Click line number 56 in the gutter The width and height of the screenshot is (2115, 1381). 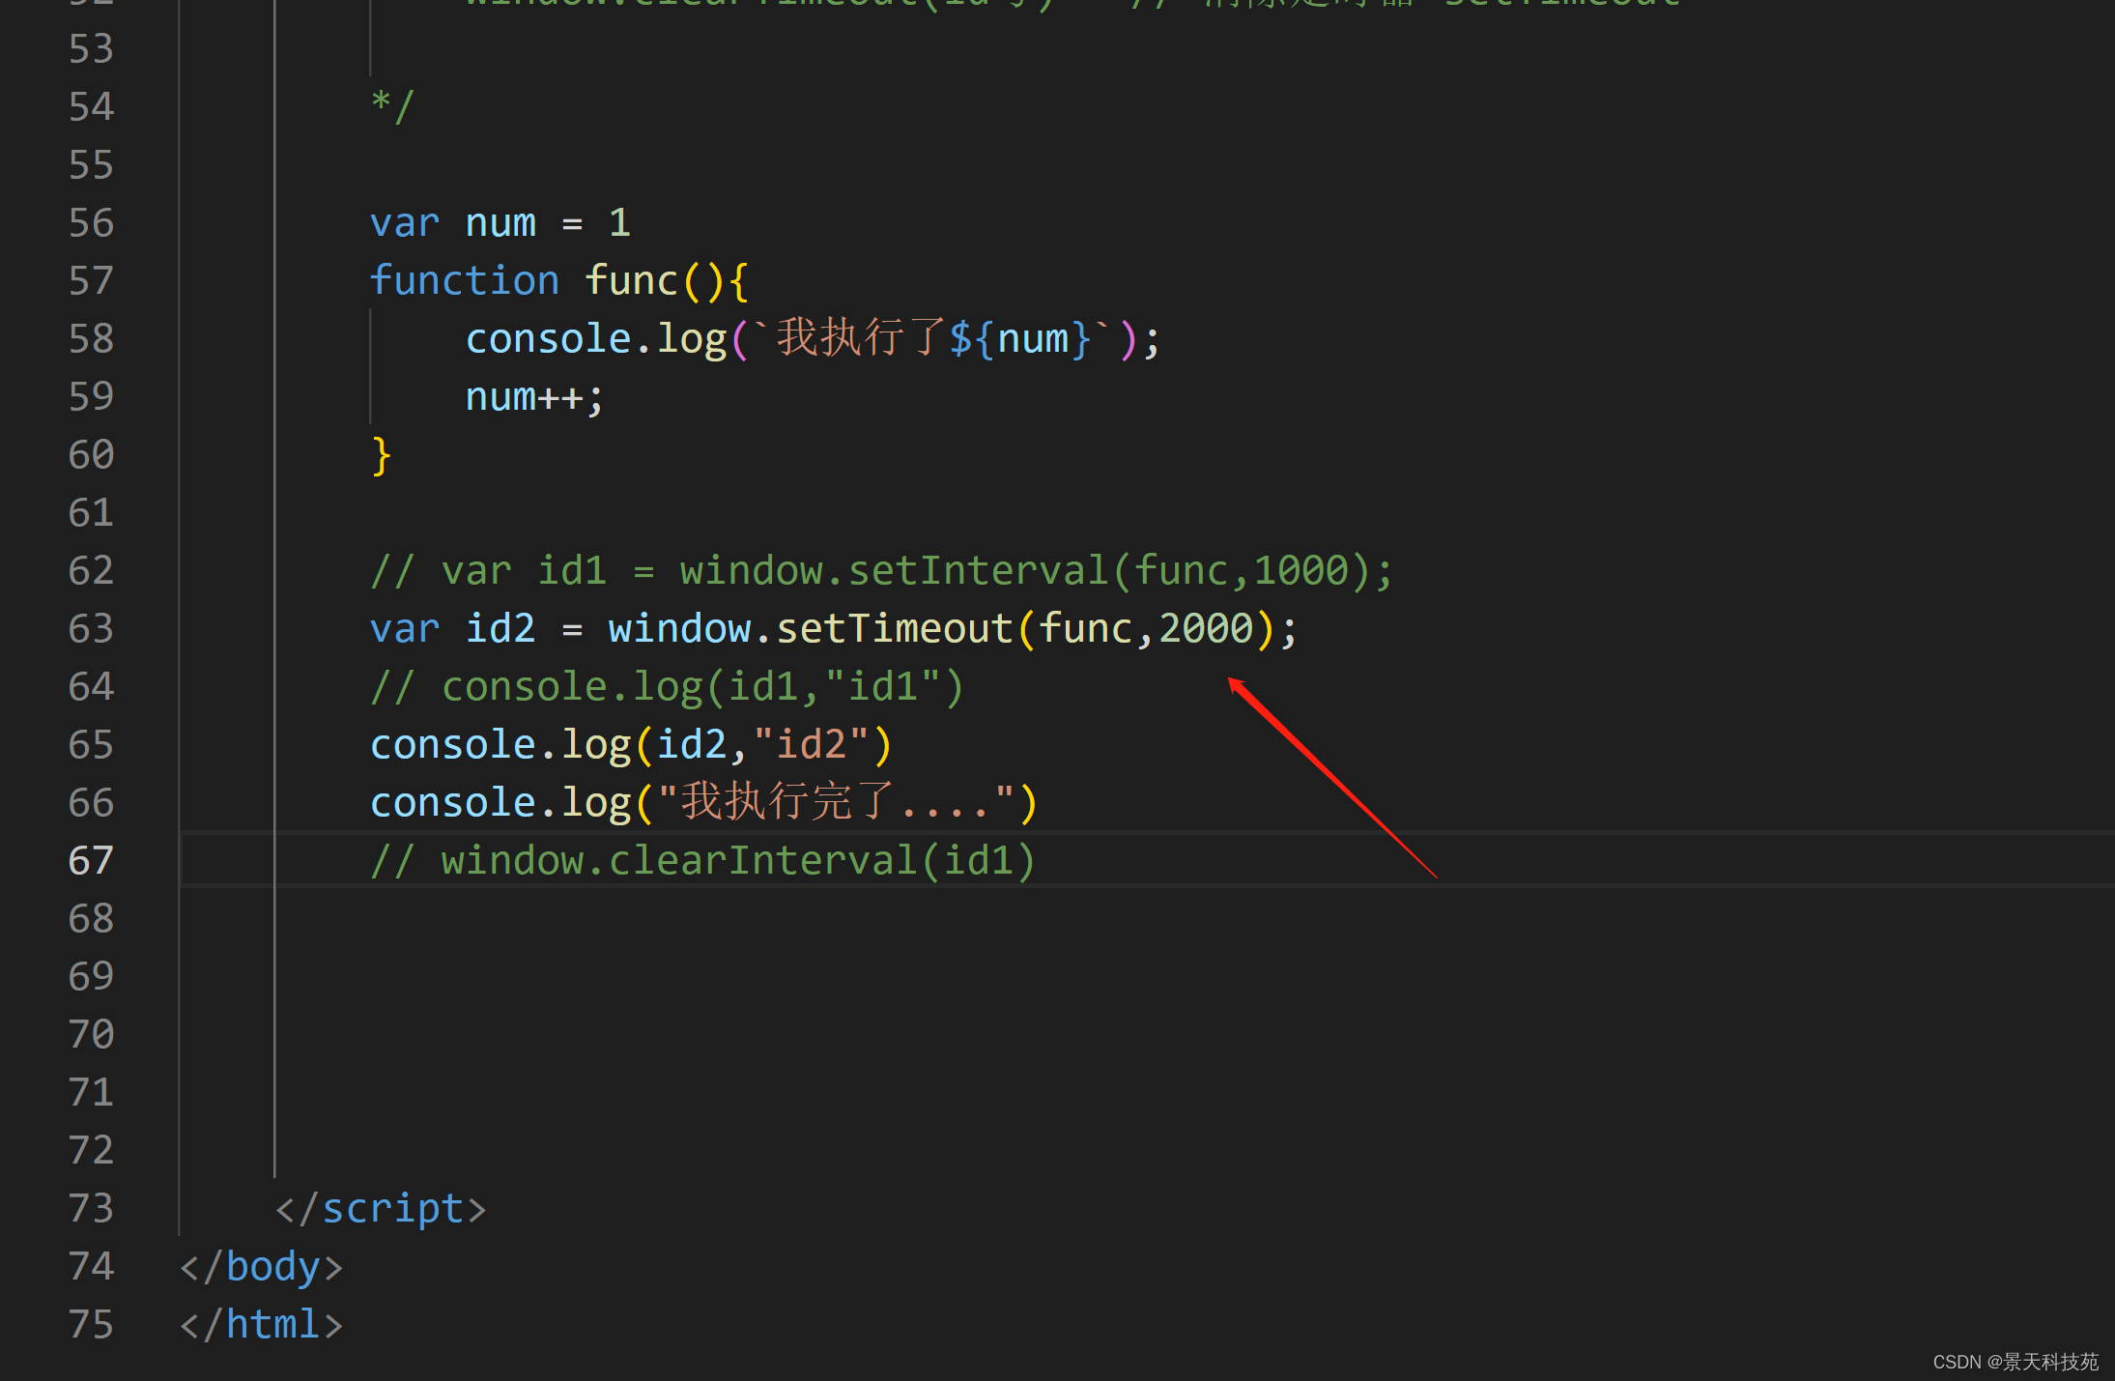click(x=91, y=223)
